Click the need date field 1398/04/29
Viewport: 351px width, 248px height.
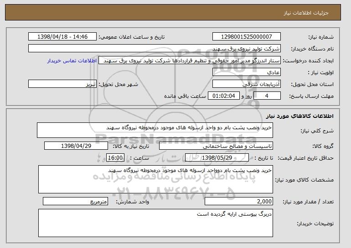click(x=76, y=146)
